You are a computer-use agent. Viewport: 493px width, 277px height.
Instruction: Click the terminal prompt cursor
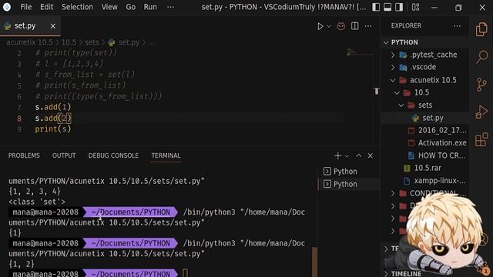[185, 273]
